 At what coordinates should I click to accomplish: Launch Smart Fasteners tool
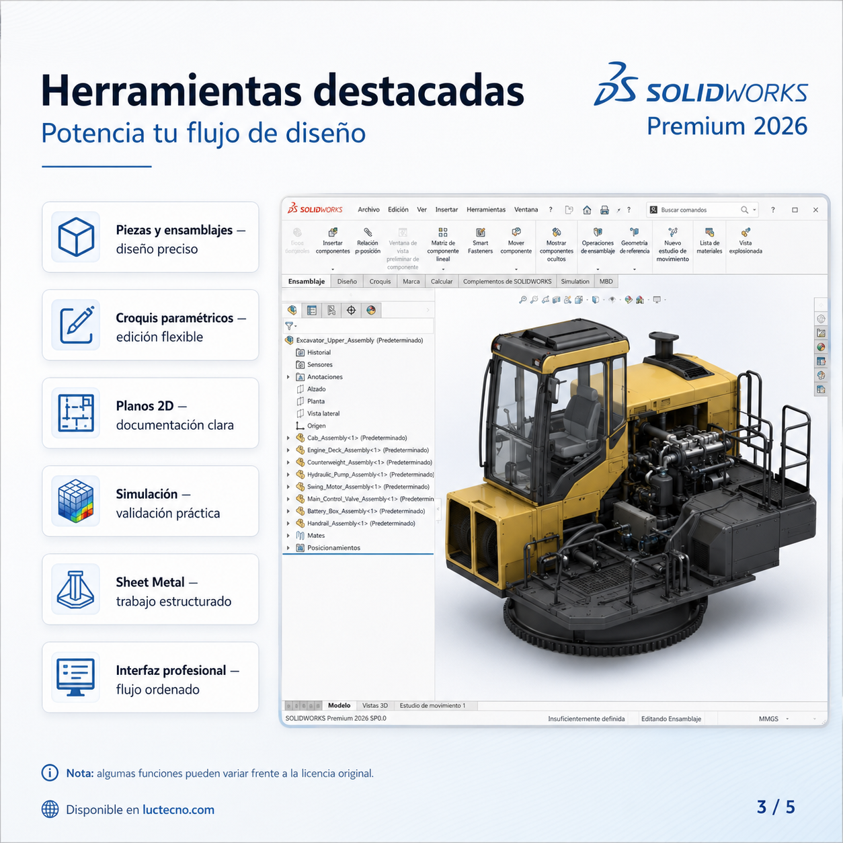pos(480,241)
